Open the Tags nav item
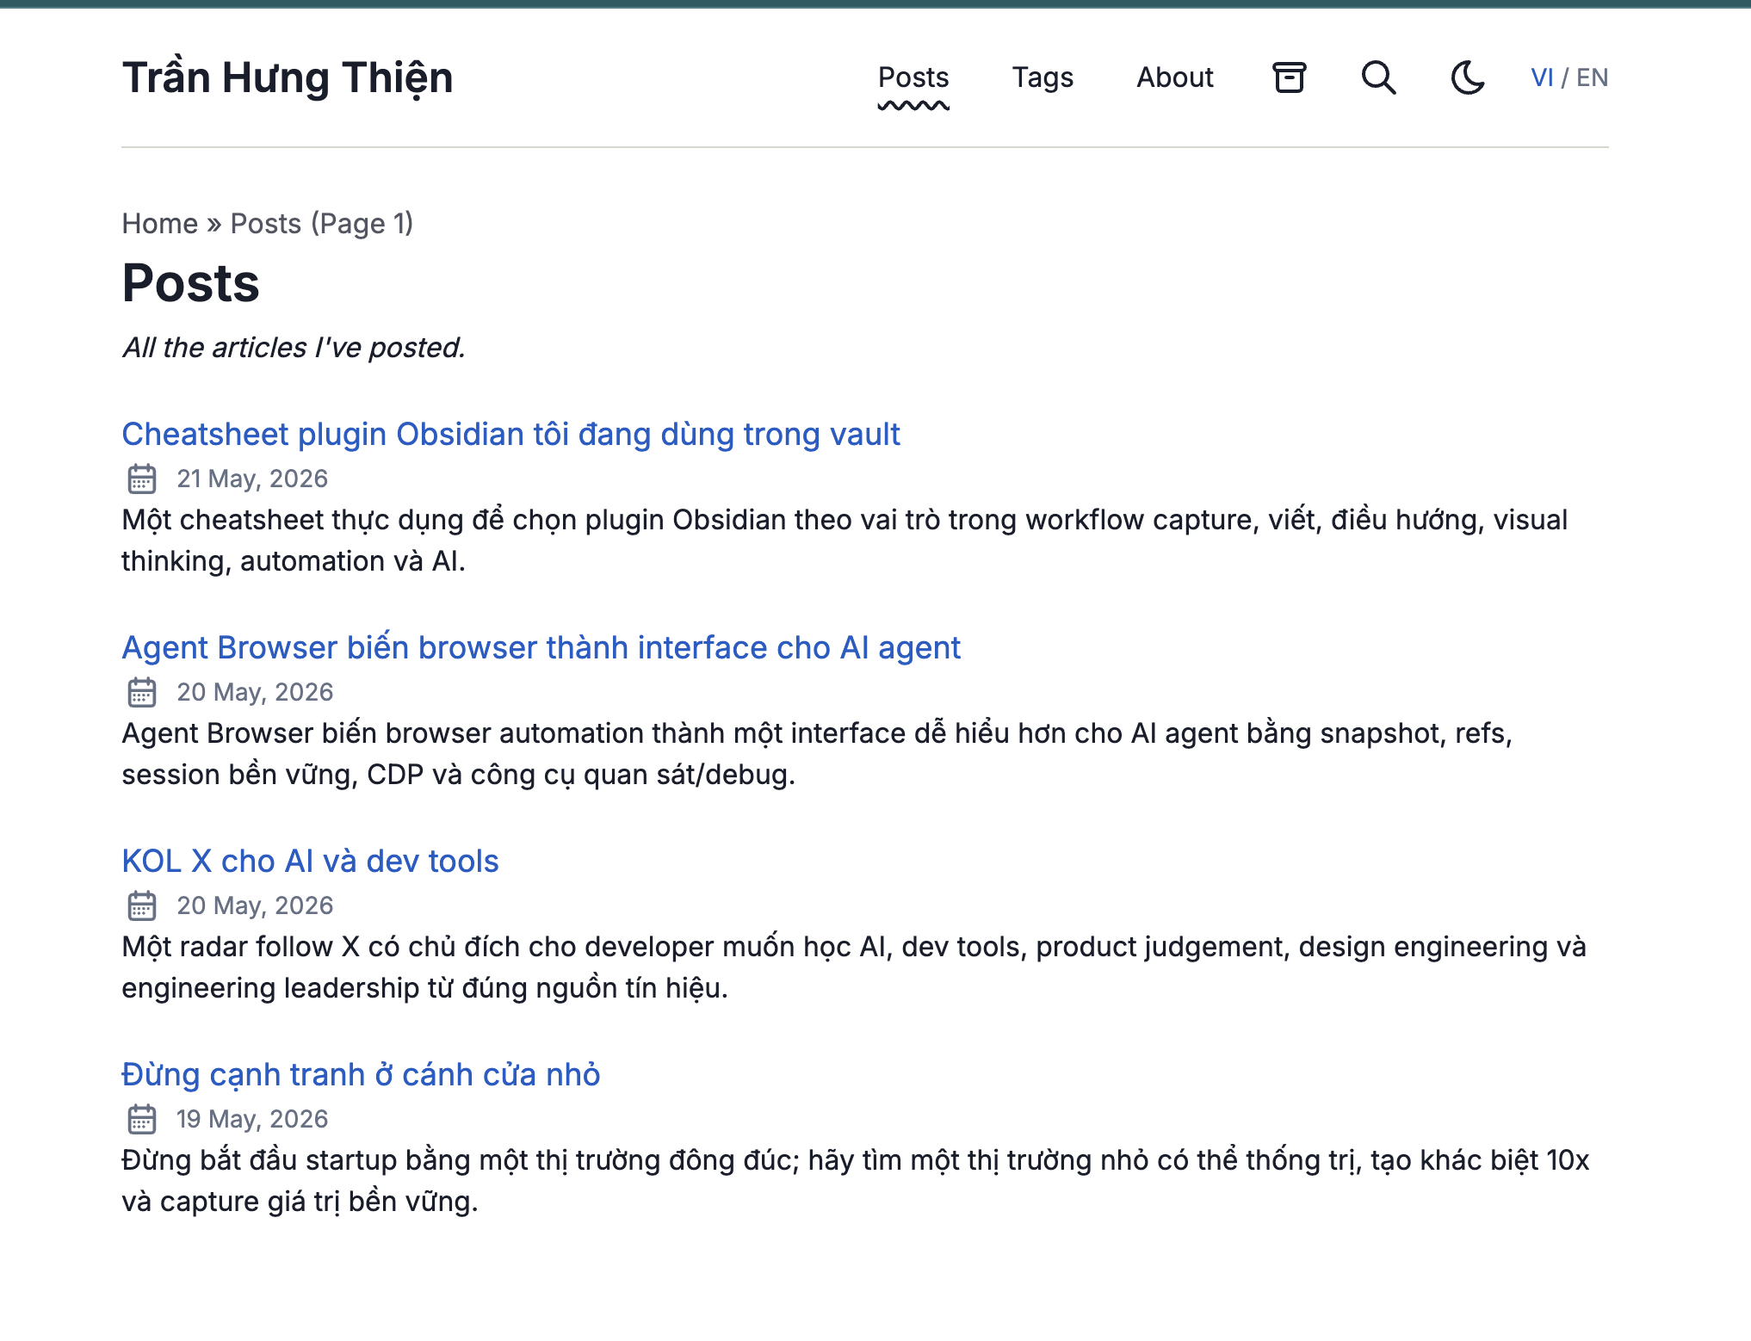 click(x=1043, y=77)
